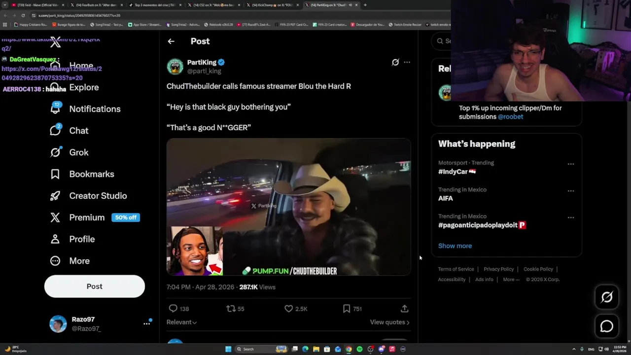Open Premium X logo icon
631x355 pixels.
pos(55,217)
